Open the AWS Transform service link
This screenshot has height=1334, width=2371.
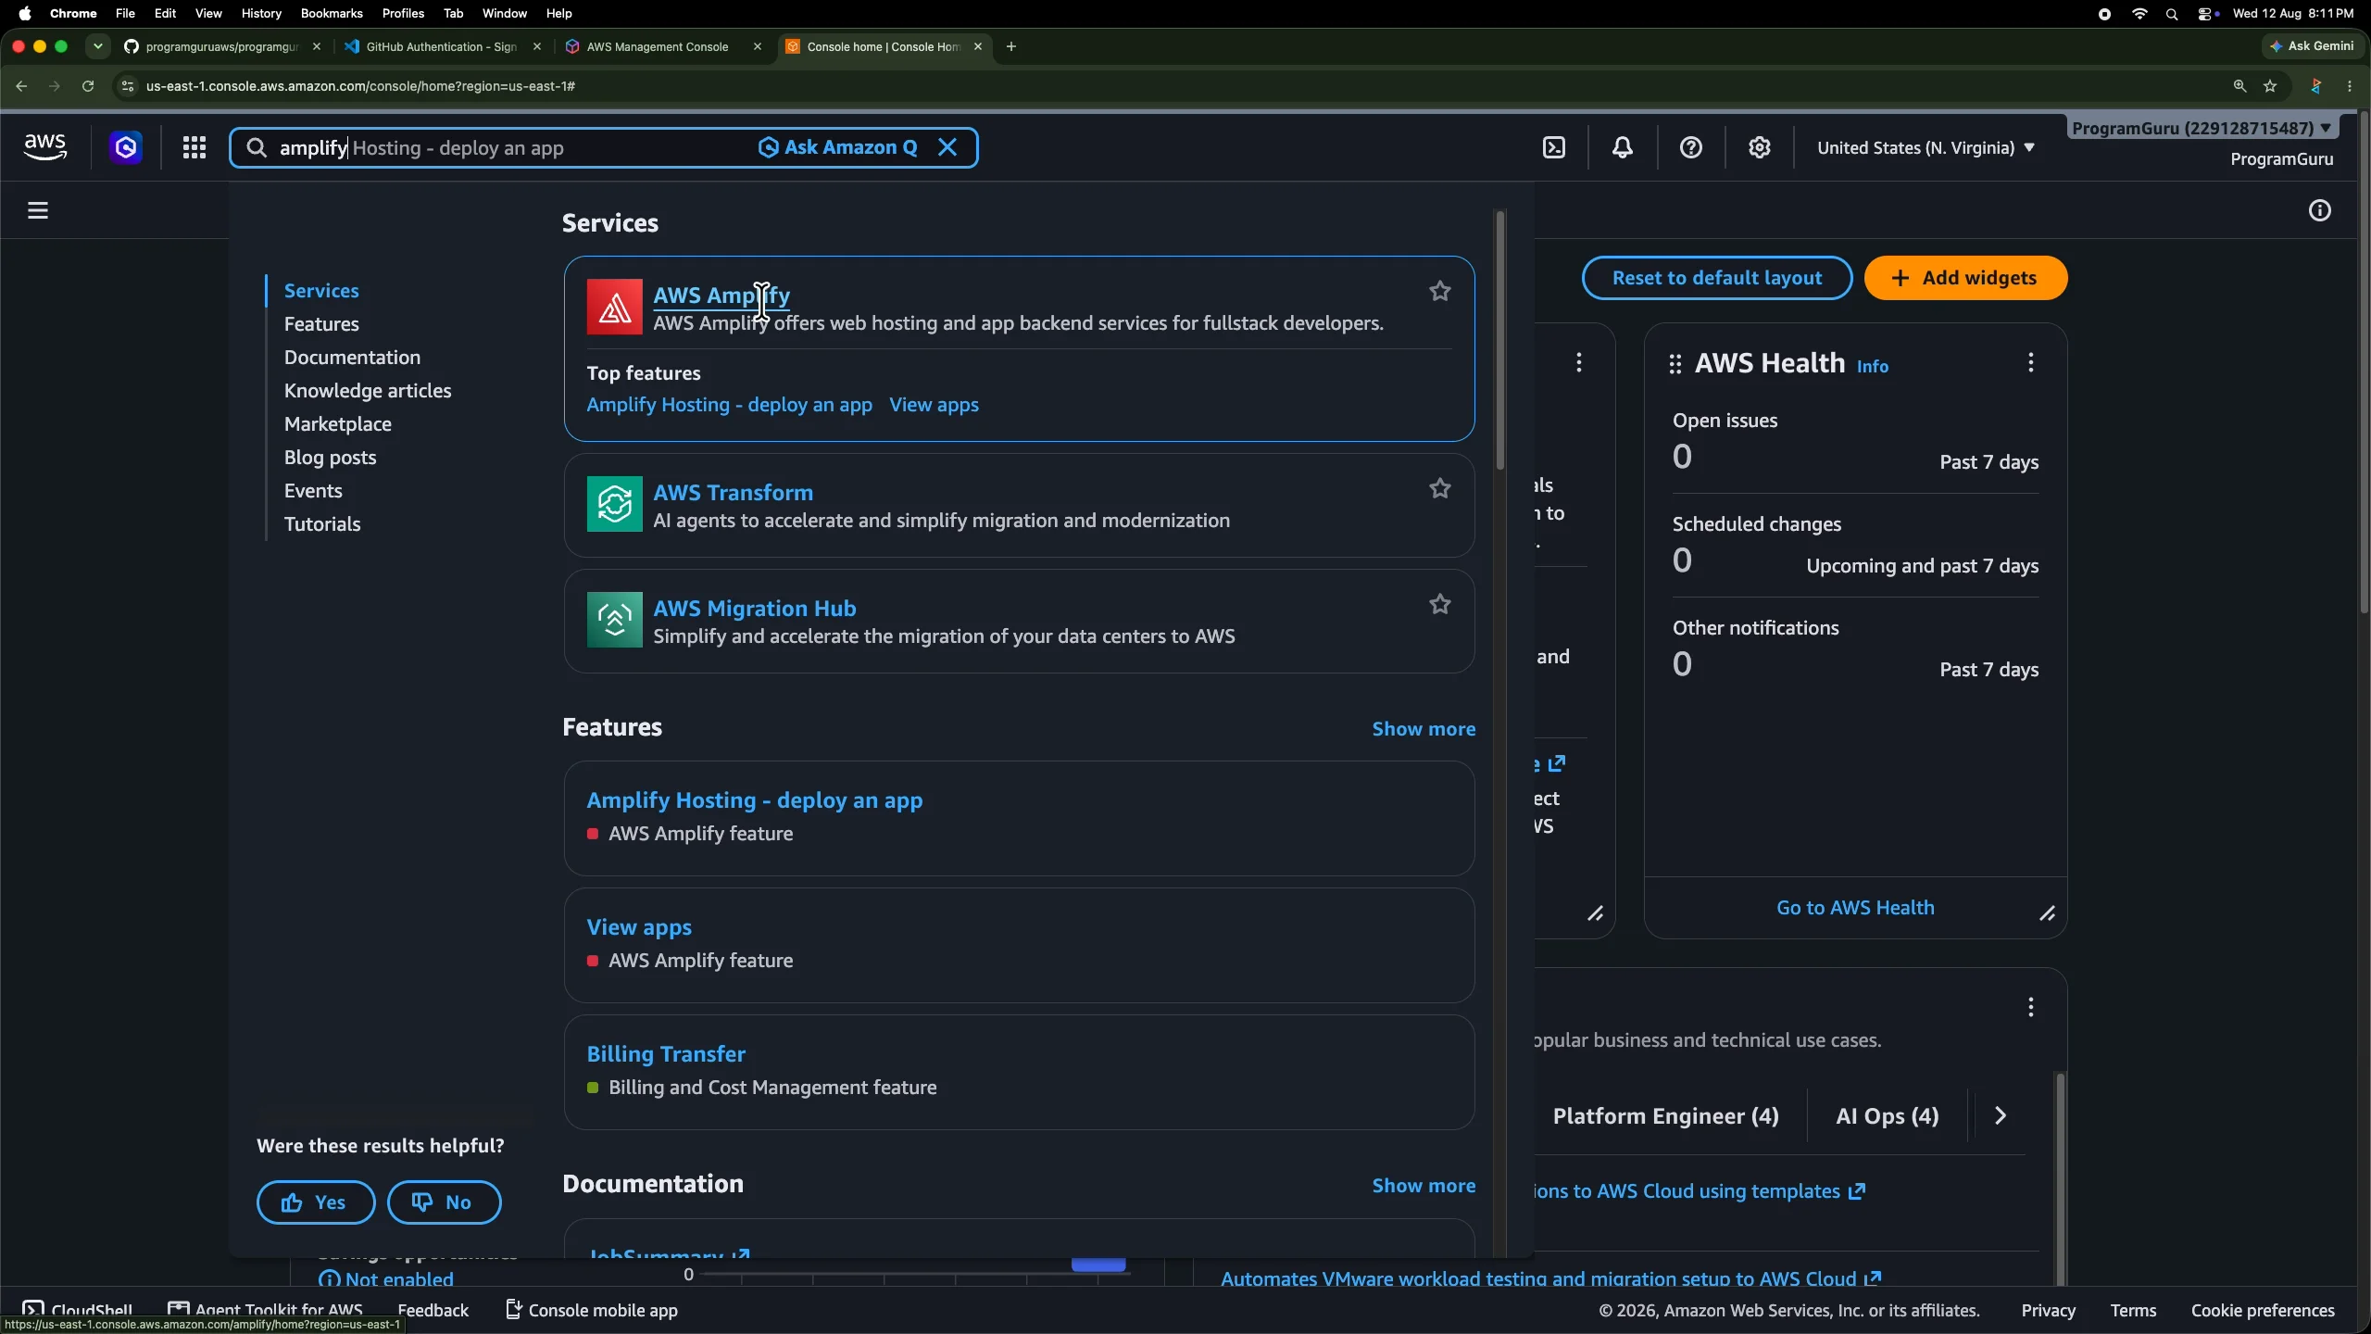[734, 492]
